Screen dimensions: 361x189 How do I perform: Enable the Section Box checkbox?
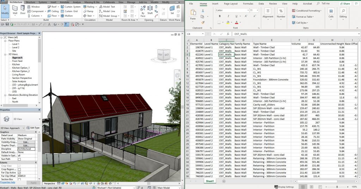click(x=19, y=180)
